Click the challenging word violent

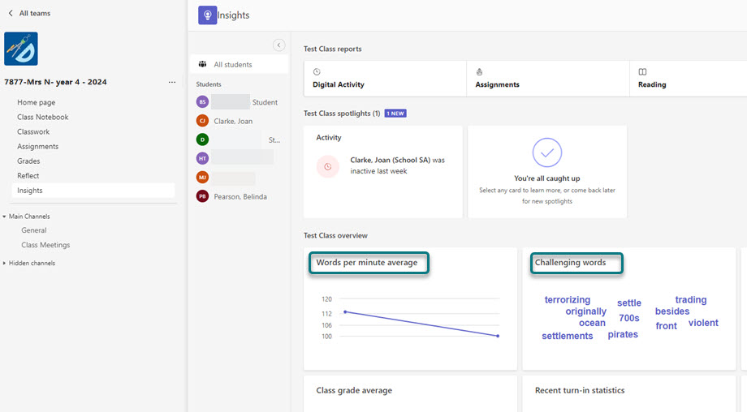coord(703,323)
